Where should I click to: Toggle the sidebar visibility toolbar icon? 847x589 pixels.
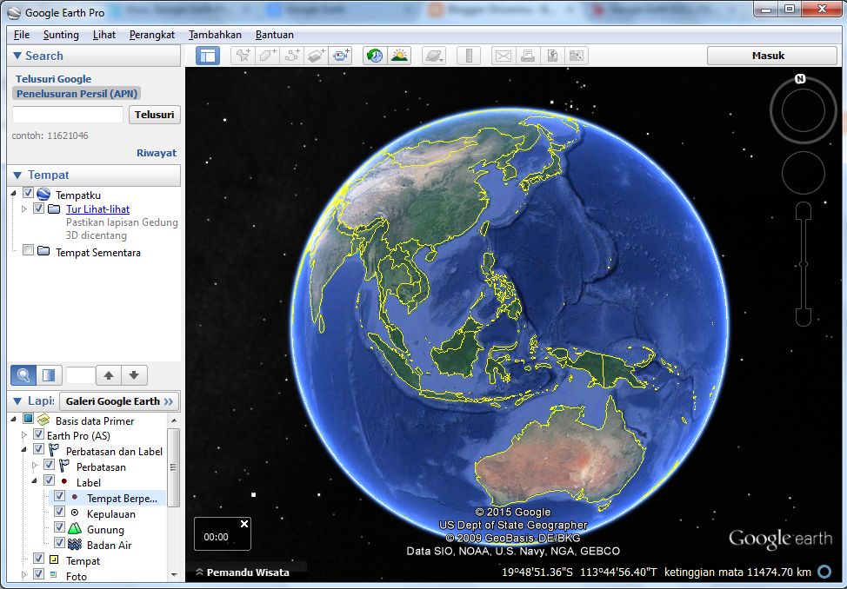(x=208, y=56)
